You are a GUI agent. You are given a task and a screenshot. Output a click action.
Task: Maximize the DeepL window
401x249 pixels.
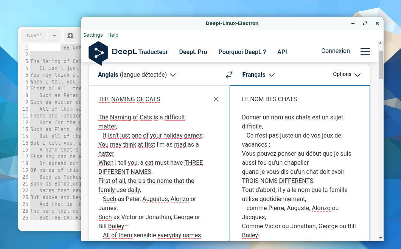pyautogui.click(x=365, y=23)
